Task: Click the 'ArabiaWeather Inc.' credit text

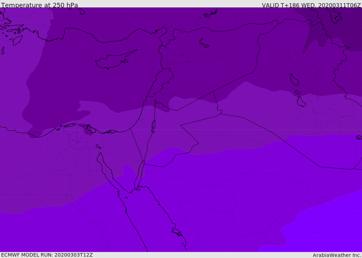Action: [x=337, y=255]
